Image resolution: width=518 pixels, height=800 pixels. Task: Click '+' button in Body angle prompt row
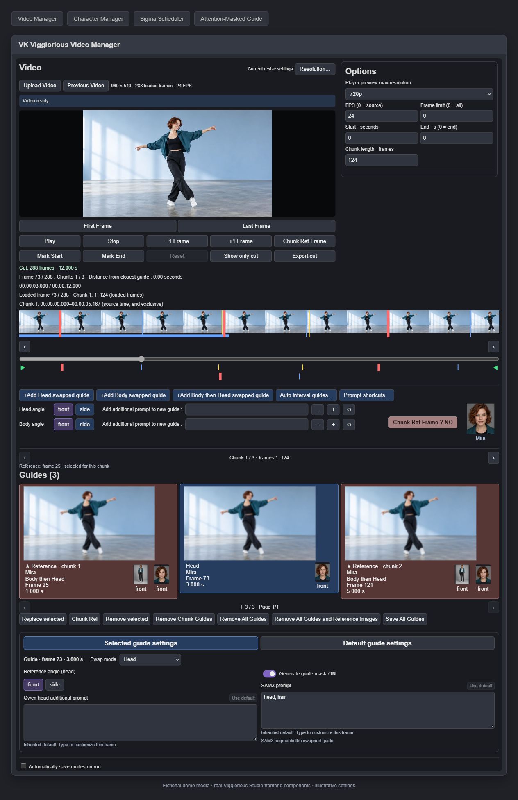click(x=333, y=425)
